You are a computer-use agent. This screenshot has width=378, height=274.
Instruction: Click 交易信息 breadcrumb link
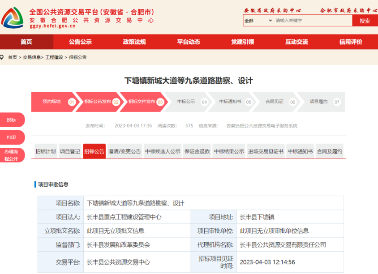(32, 57)
